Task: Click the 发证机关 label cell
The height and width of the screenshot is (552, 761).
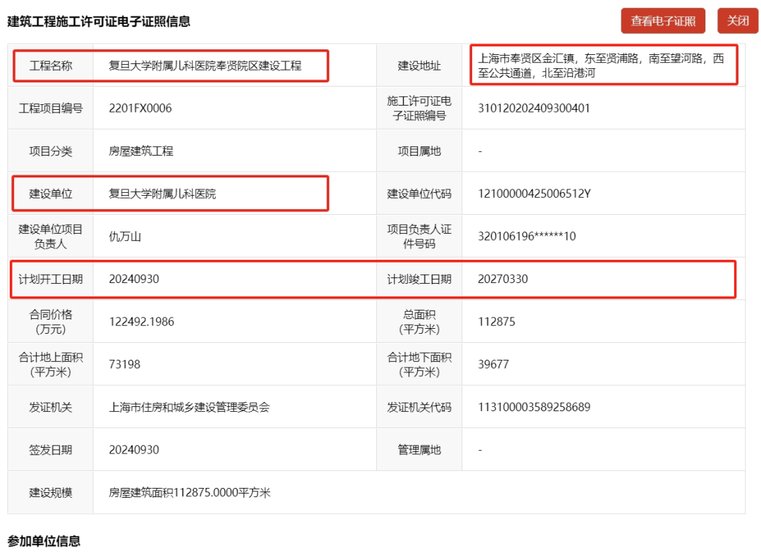Action: [51, 407]
